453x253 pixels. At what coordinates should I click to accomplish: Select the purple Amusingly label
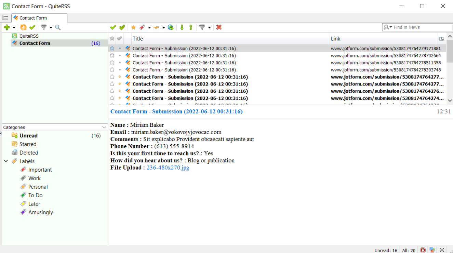point(41,212)
